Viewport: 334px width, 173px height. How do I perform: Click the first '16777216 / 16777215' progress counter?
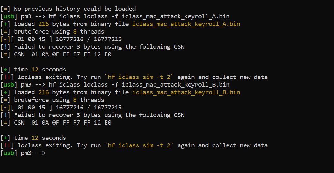[88, 39]
